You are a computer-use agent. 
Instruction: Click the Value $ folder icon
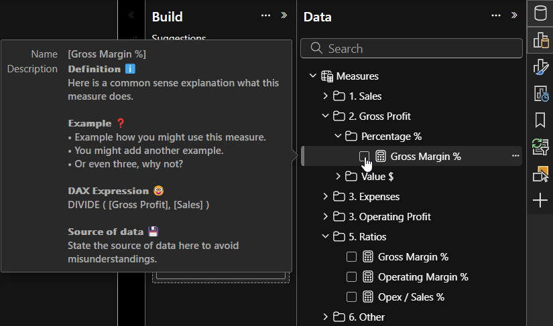pyautogui.click(x=351, y=176)
